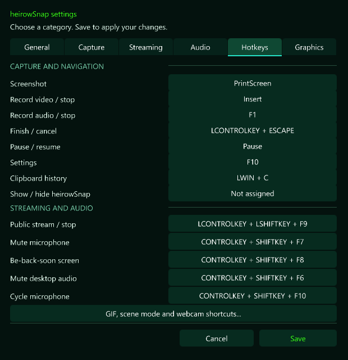The height and width of the screenshot is (360, 348).
Task: Edit the Public stream / stop hotkey
Action: point(253,224)
